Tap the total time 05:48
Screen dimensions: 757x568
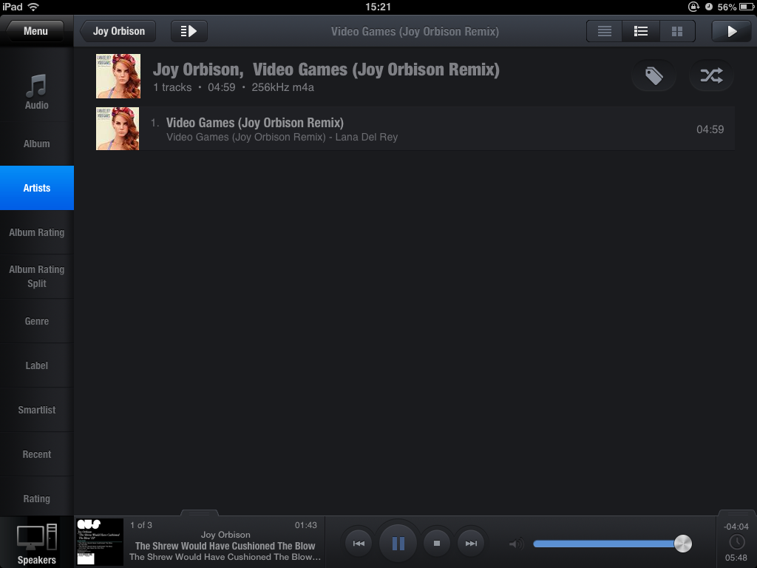(736, 558)
